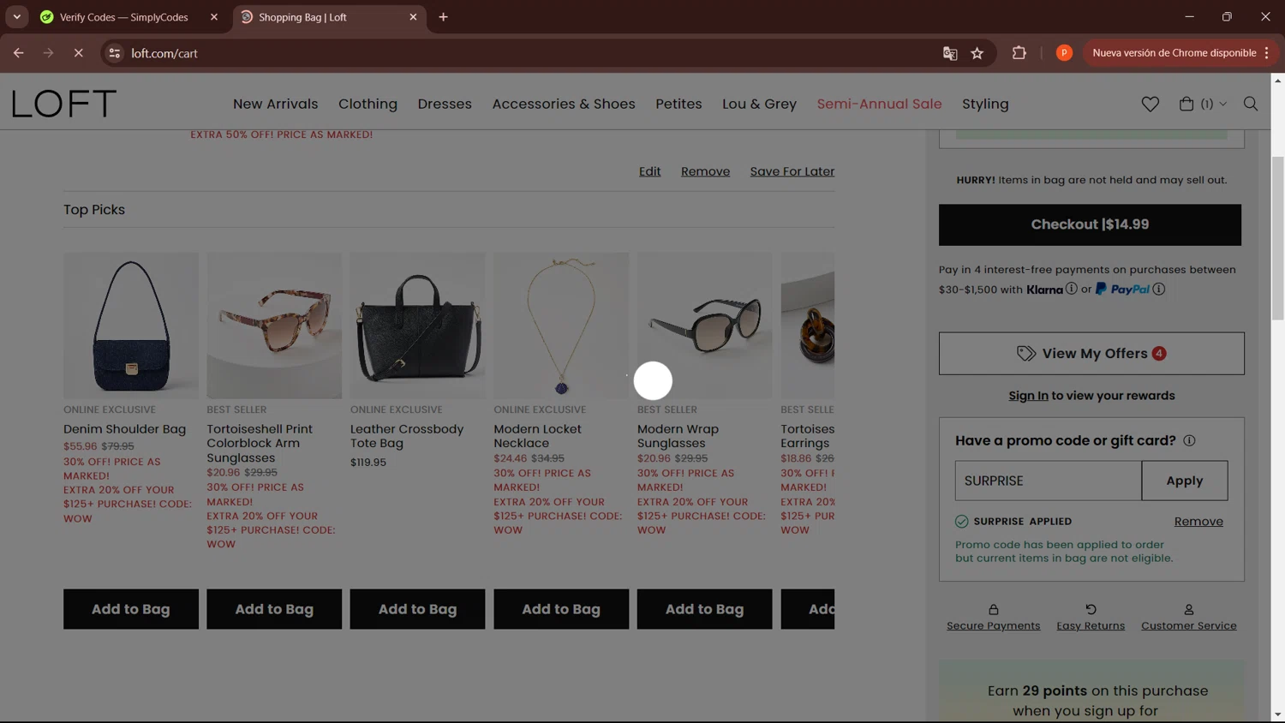The width and height of the screenshot is (1285, 723).
Task: Click the Remove link for bag item
Action: [705, 171]
